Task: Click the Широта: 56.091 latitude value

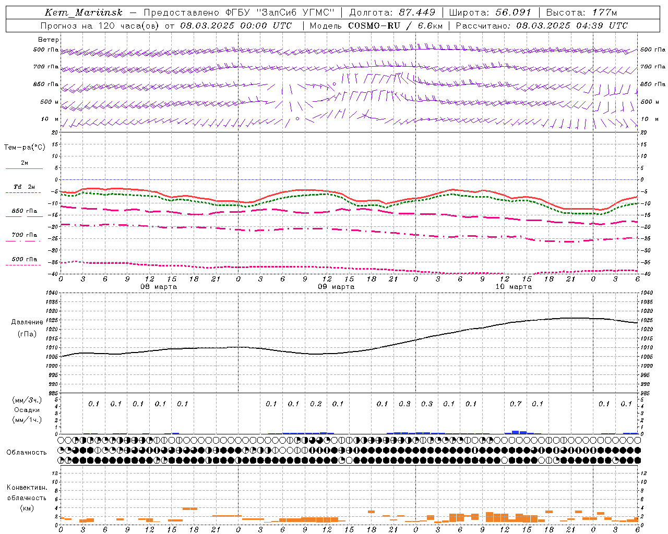Action: 490,13
